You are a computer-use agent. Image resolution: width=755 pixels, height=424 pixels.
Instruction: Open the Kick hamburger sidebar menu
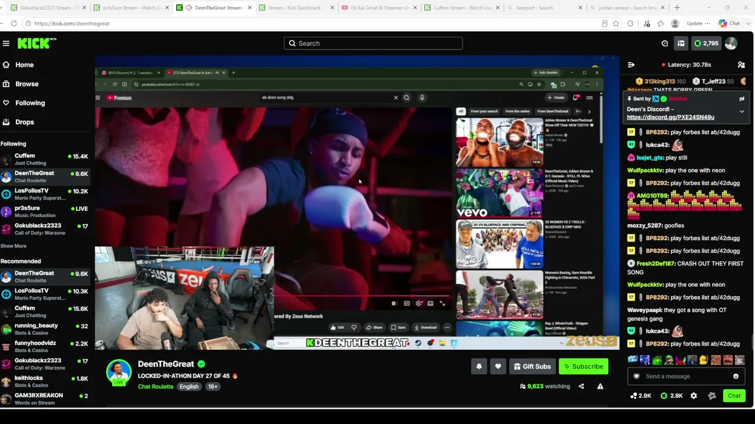point(6,43)
